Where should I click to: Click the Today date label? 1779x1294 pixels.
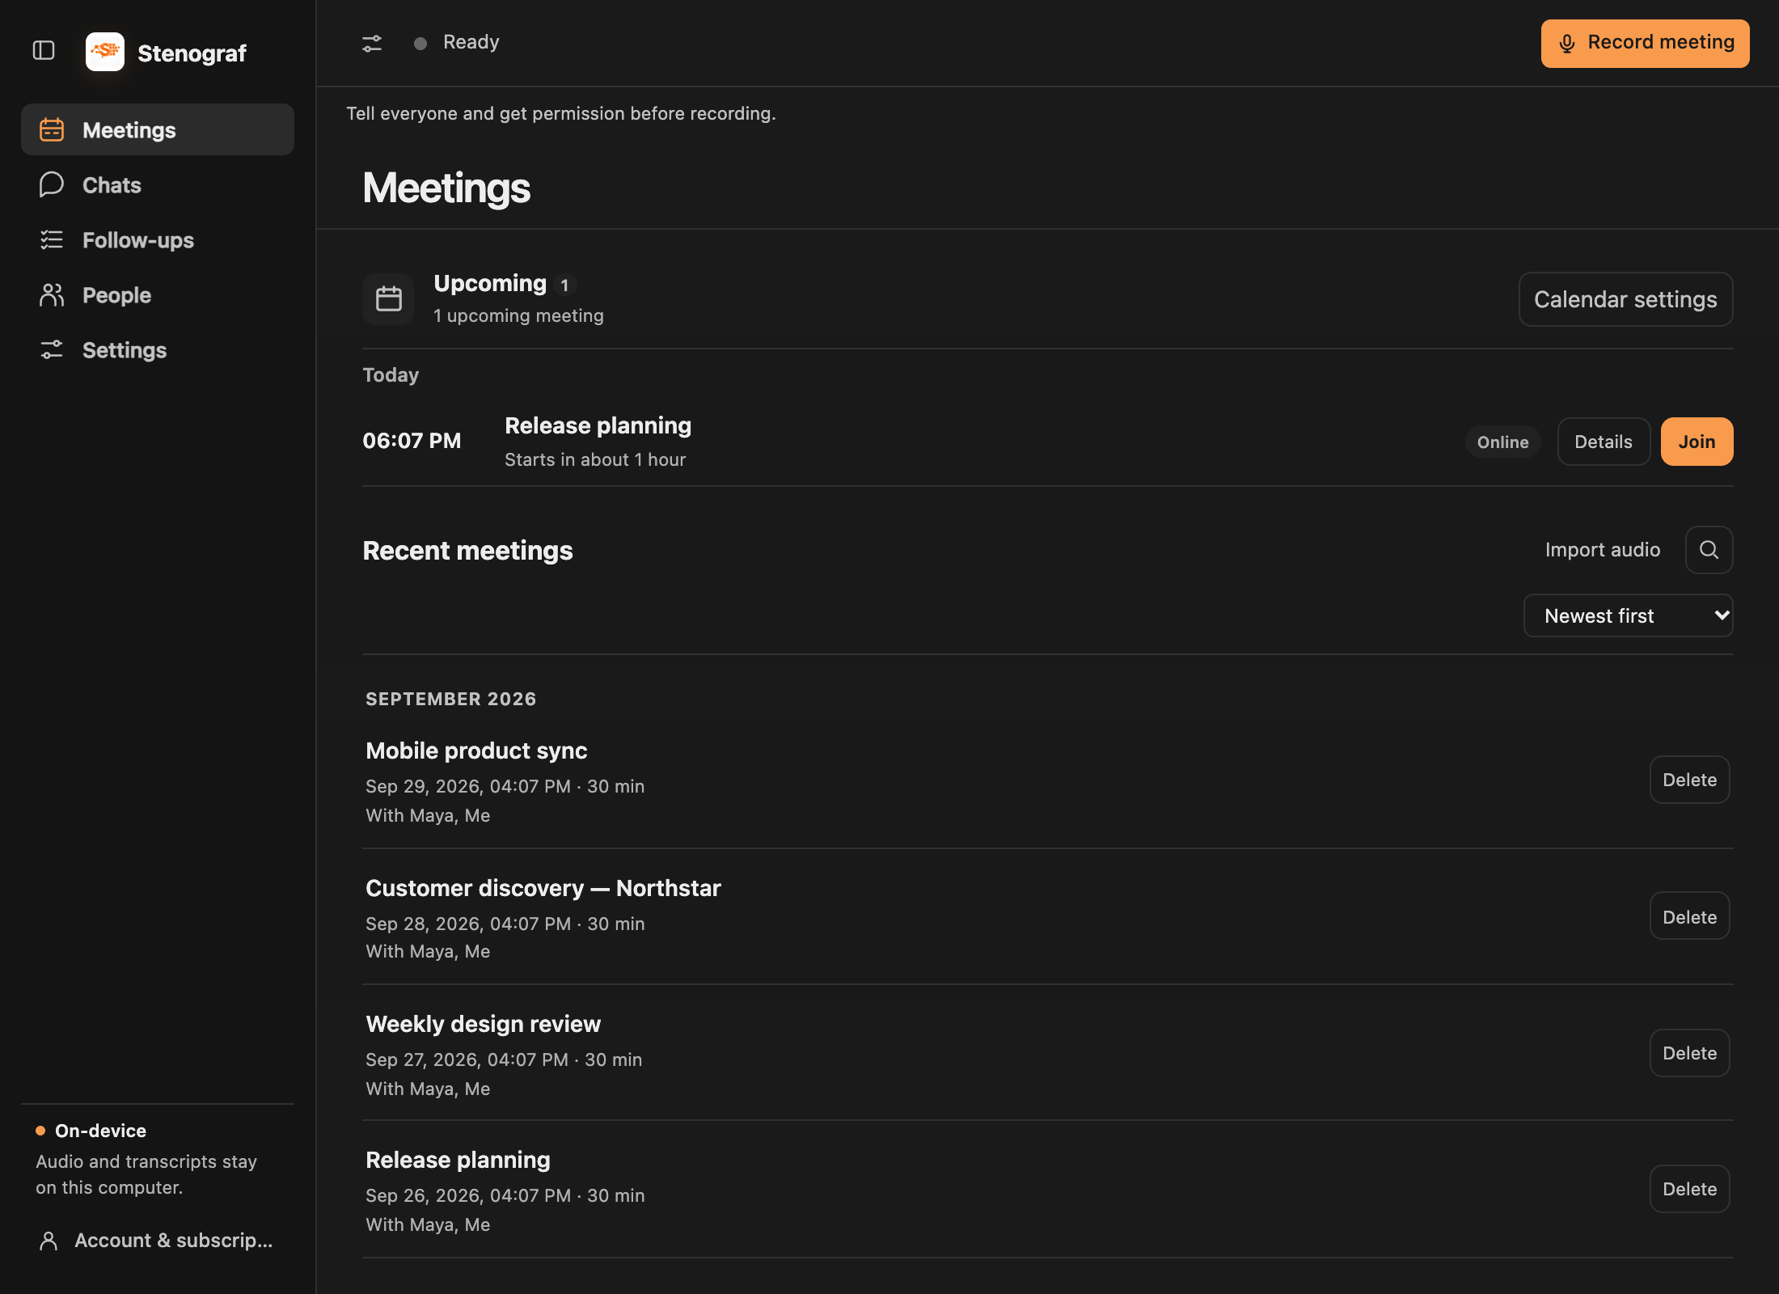(391, 375)
